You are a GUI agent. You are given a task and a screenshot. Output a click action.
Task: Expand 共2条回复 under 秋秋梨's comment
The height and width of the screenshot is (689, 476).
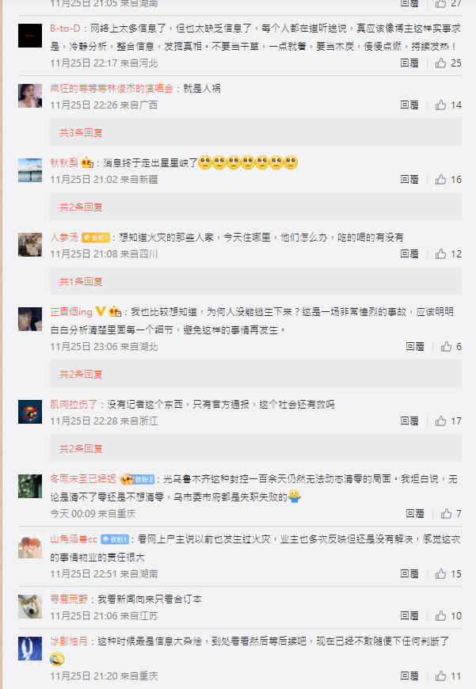coord(81,207)
